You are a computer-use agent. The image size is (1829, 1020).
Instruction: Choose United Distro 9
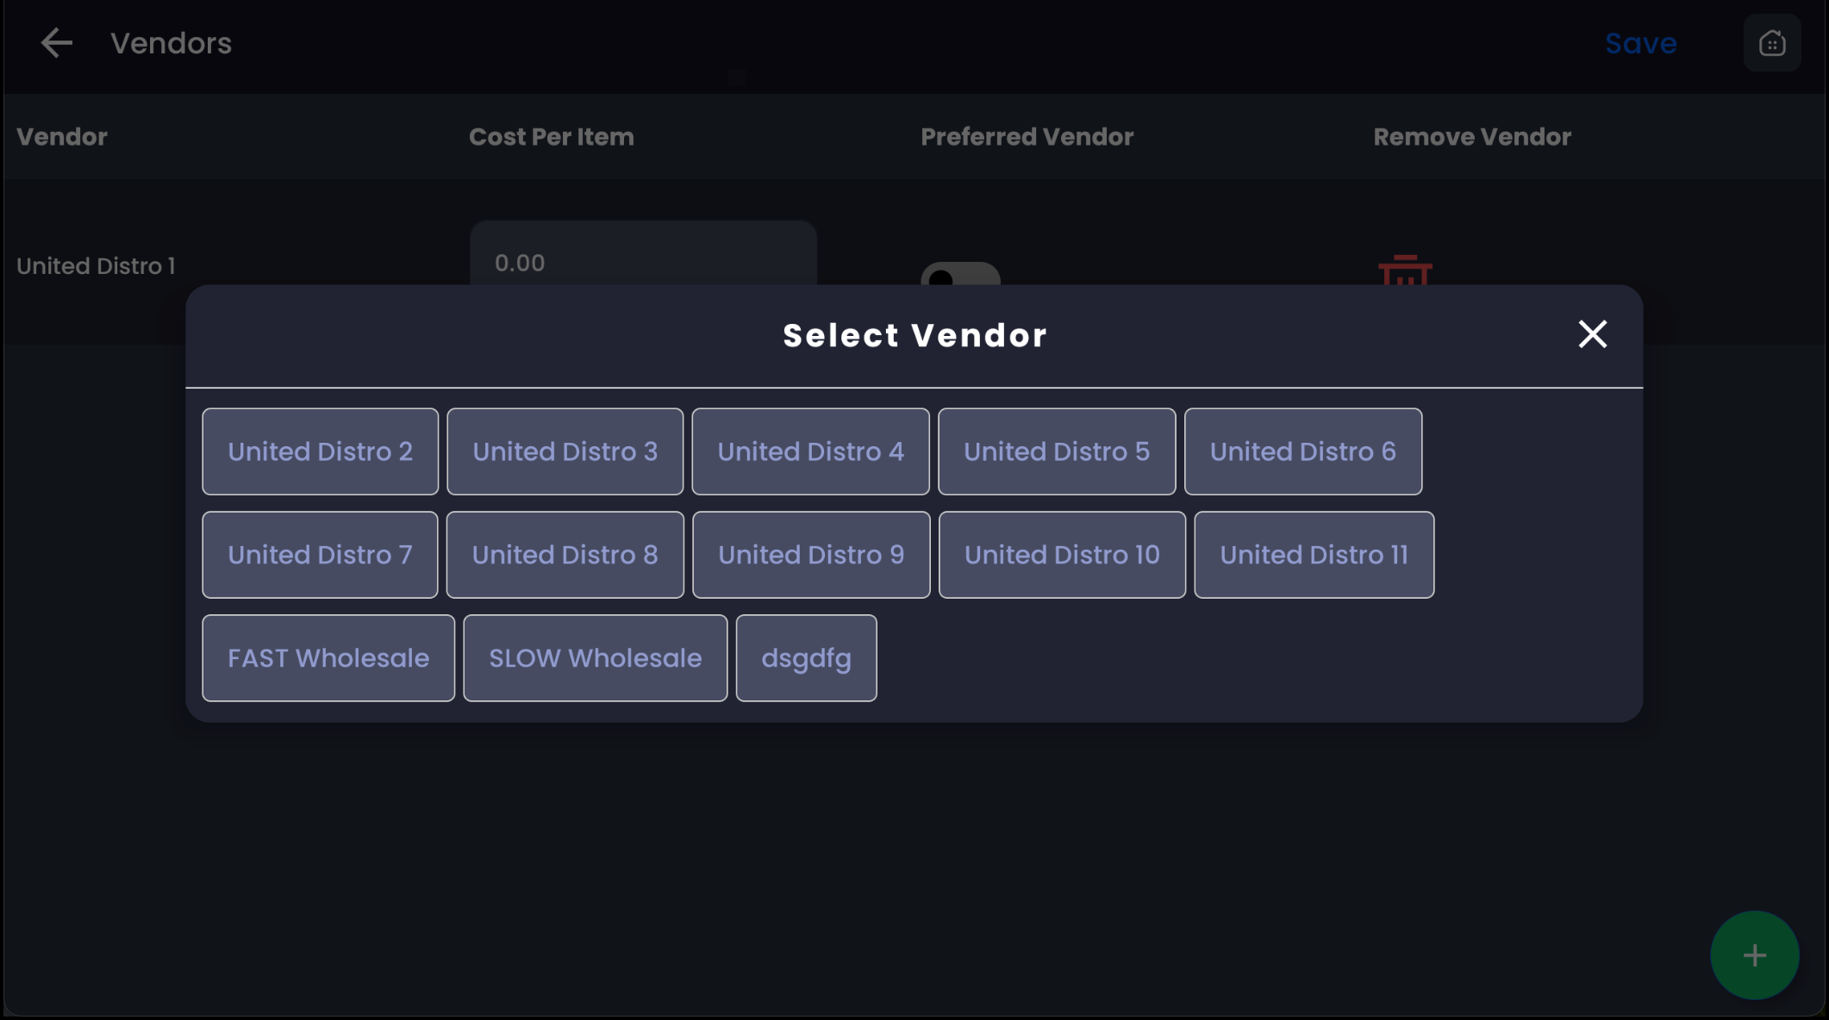[810, 555]
